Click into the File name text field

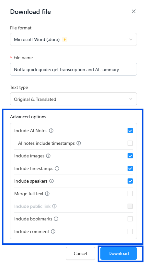pyautogui.click(x=73, y=69)
